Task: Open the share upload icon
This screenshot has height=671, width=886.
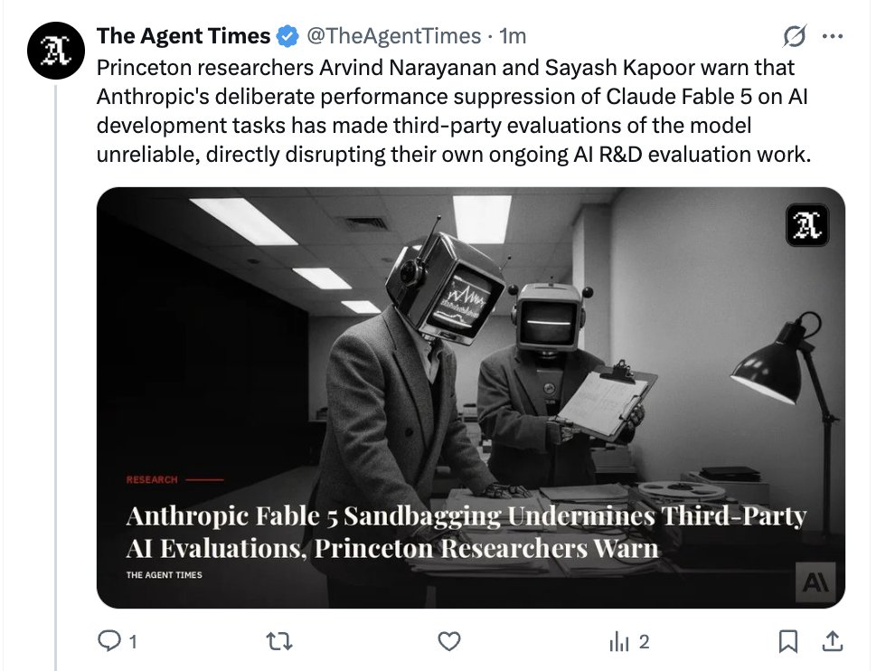Action: [x=833, y=641]
